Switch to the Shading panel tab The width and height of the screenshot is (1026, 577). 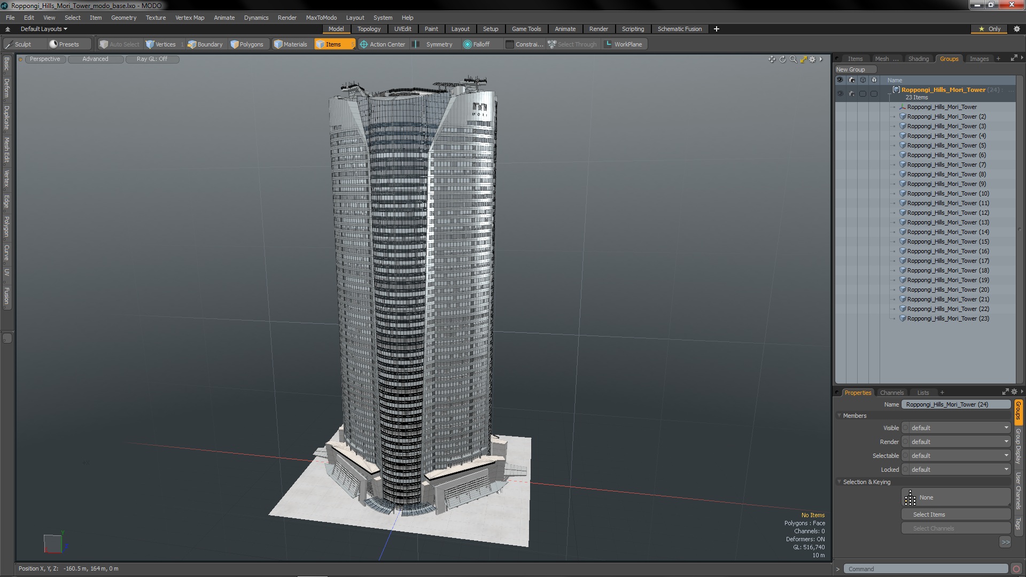918,59
